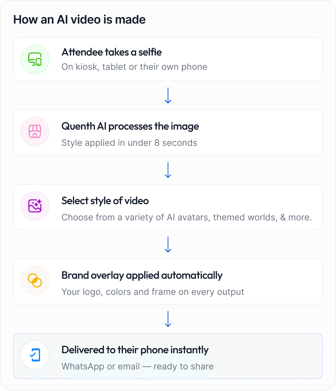Click the yellow overlapping circles icon
The height and width of the screenshot is (391, 336).
click(x=35, y=280)
